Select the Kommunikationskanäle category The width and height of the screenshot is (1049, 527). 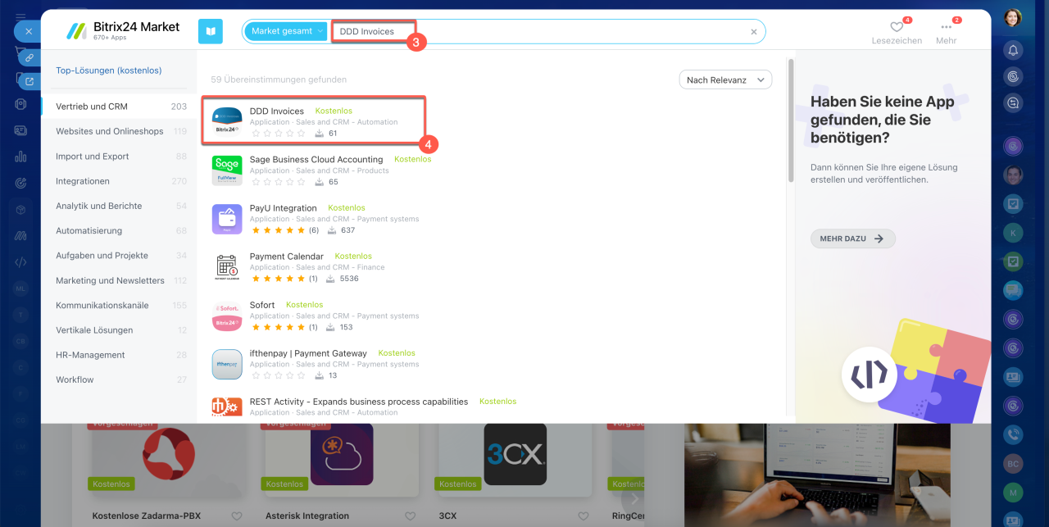click(x=120, y=305)
